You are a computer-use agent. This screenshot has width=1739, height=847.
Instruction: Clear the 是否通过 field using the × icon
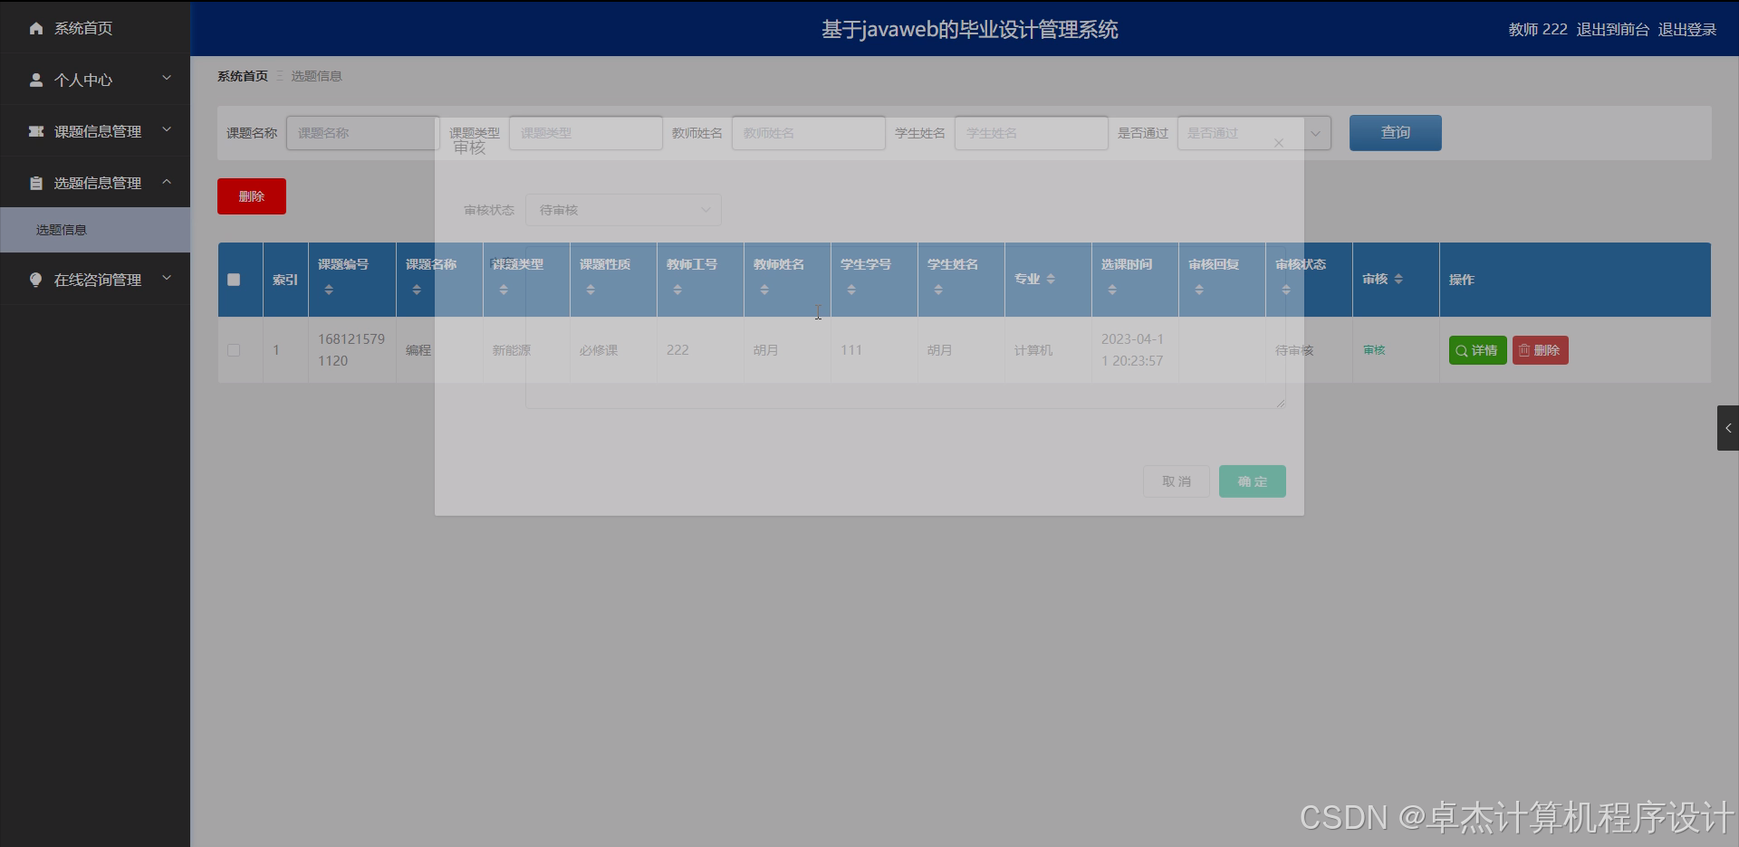(x=1279, y=142)
